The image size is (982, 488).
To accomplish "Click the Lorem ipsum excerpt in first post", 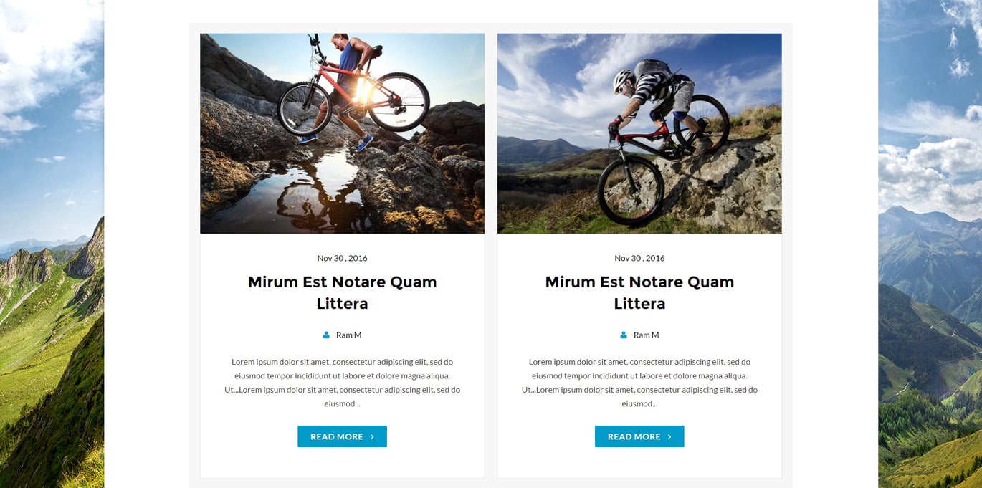I will tap(342, 383).
